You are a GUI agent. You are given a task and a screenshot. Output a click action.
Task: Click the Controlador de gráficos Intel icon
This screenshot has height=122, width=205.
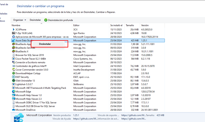(13, 66)
